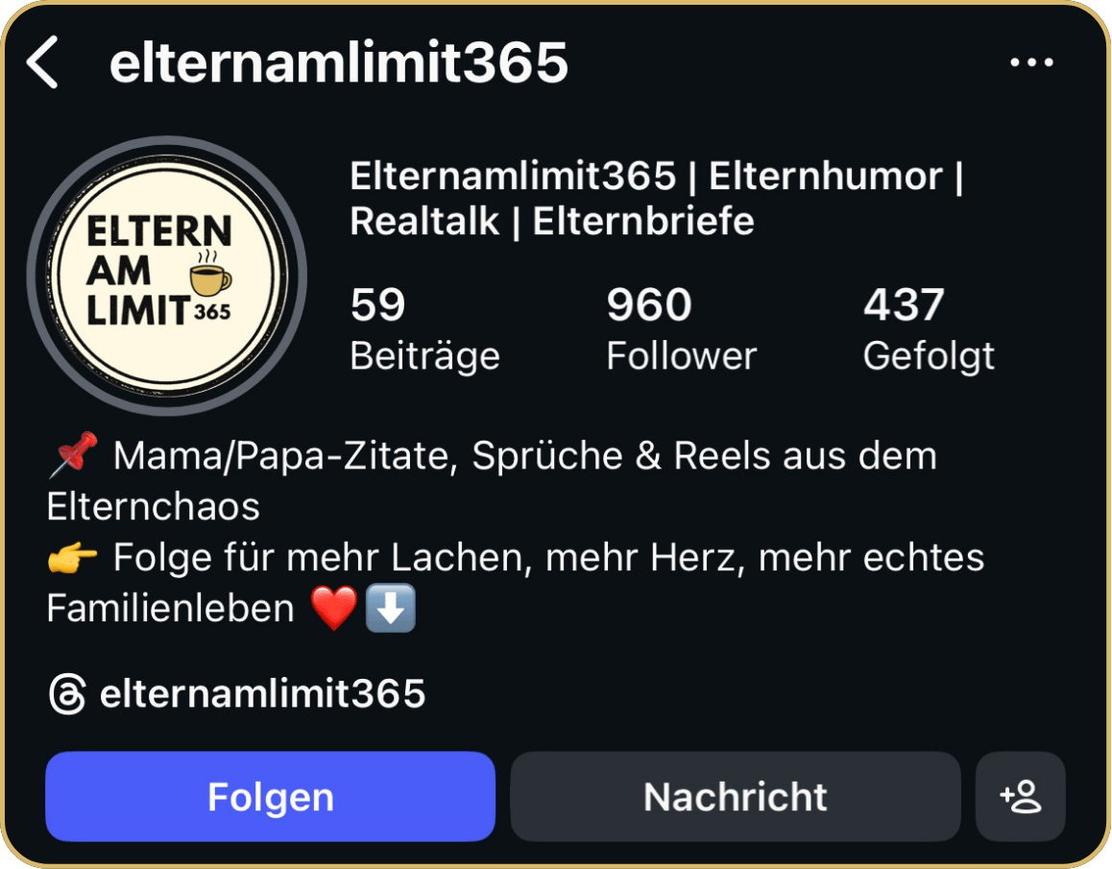The height and width of the screenshot is (869, 1112).
Task: View the 960 Follower list
Action: [x=681, y=328]
